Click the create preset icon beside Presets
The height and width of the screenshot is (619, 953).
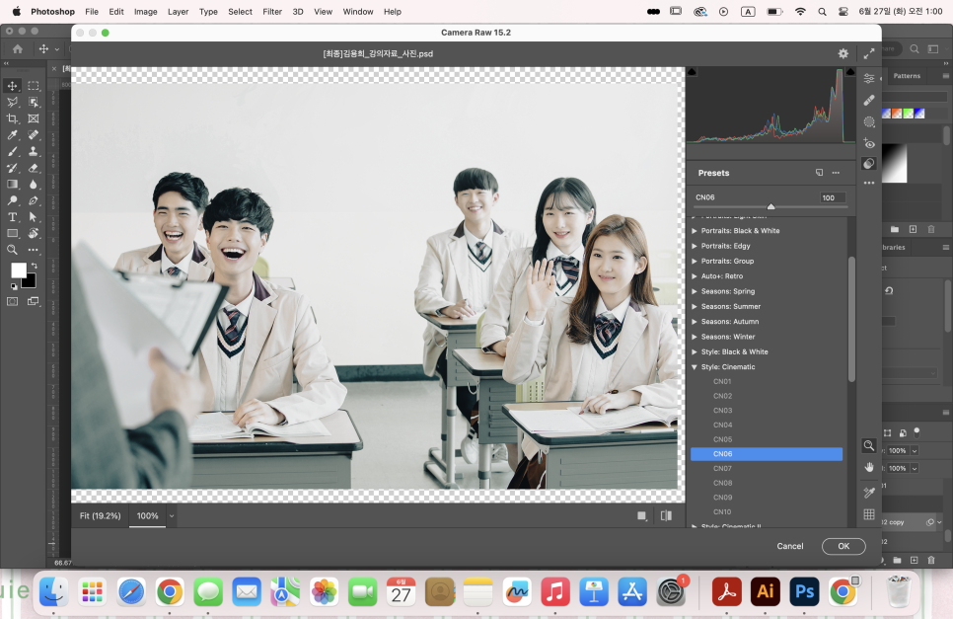819,173
